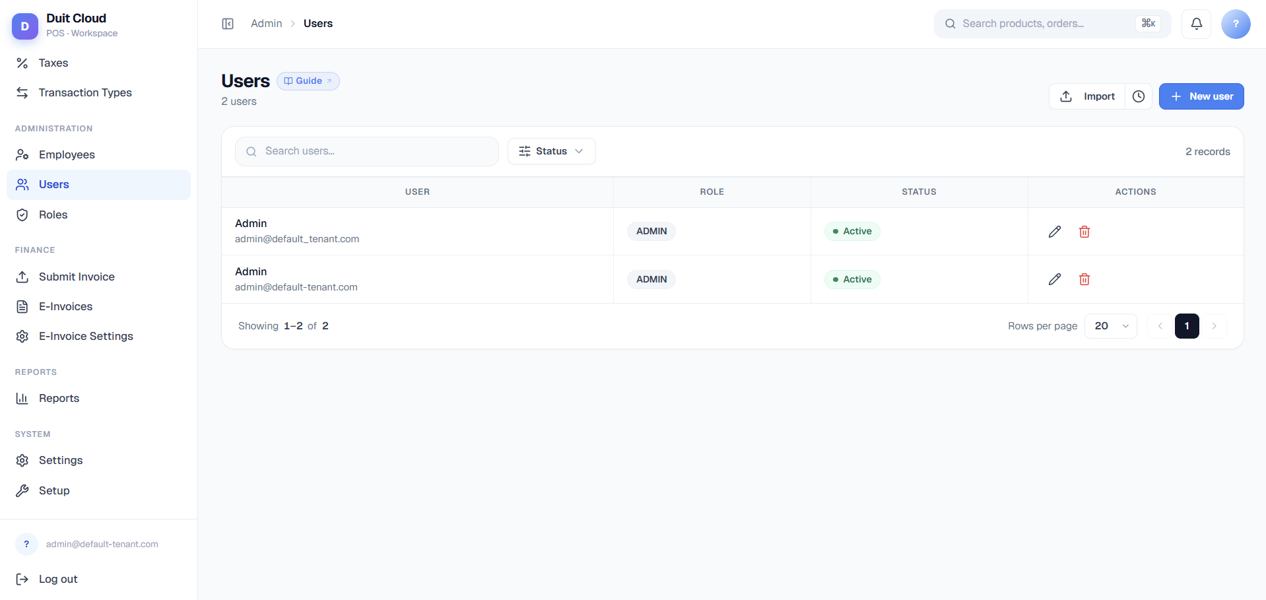Click the Users breadcrumb text

(x=318, y=24)
